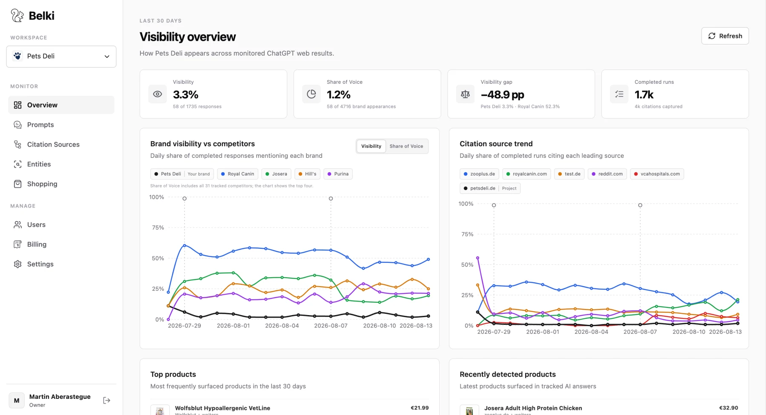Image resolution: width=766 pixels, height=415 pixels.
Task: Toggle Royal Canin legend chip
Action: point(237,174)
